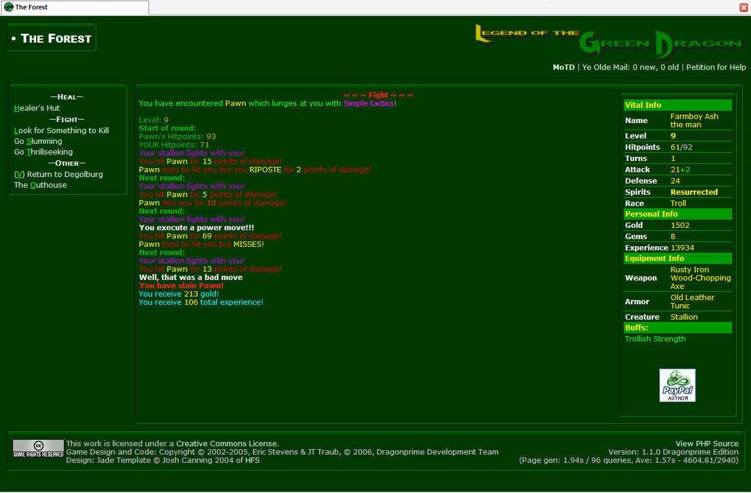The image size is (751, 493).
Task: Open the Healer's Hut link
Action: (x=37, y=108)
